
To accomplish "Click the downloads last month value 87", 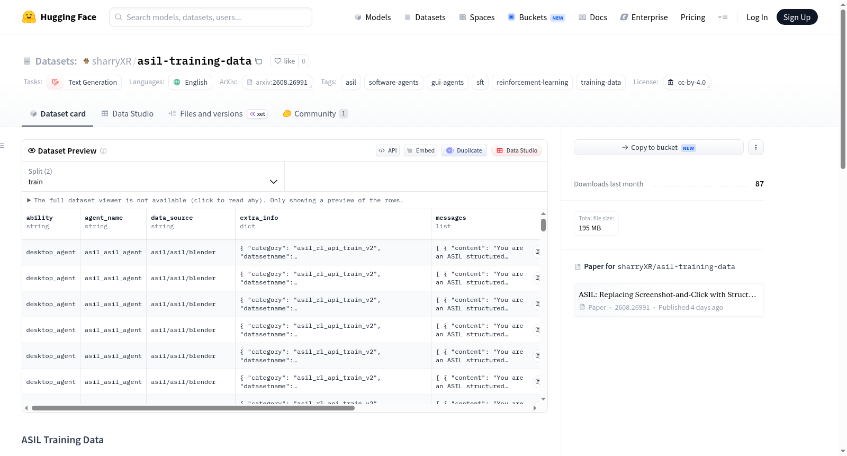I will [x=760, y=184].
